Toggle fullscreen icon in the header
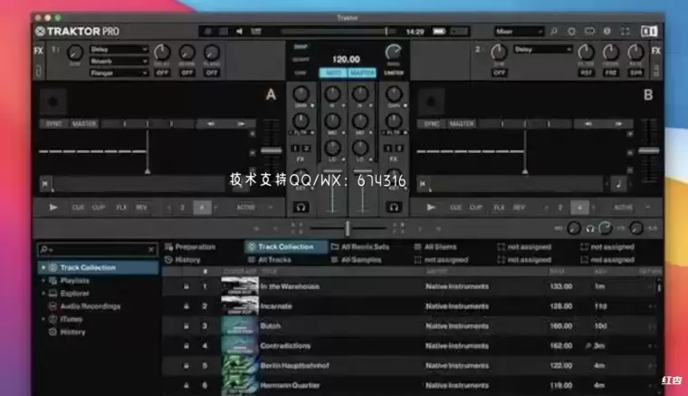This screenshot has height=396, width=688. coord(626,31)
